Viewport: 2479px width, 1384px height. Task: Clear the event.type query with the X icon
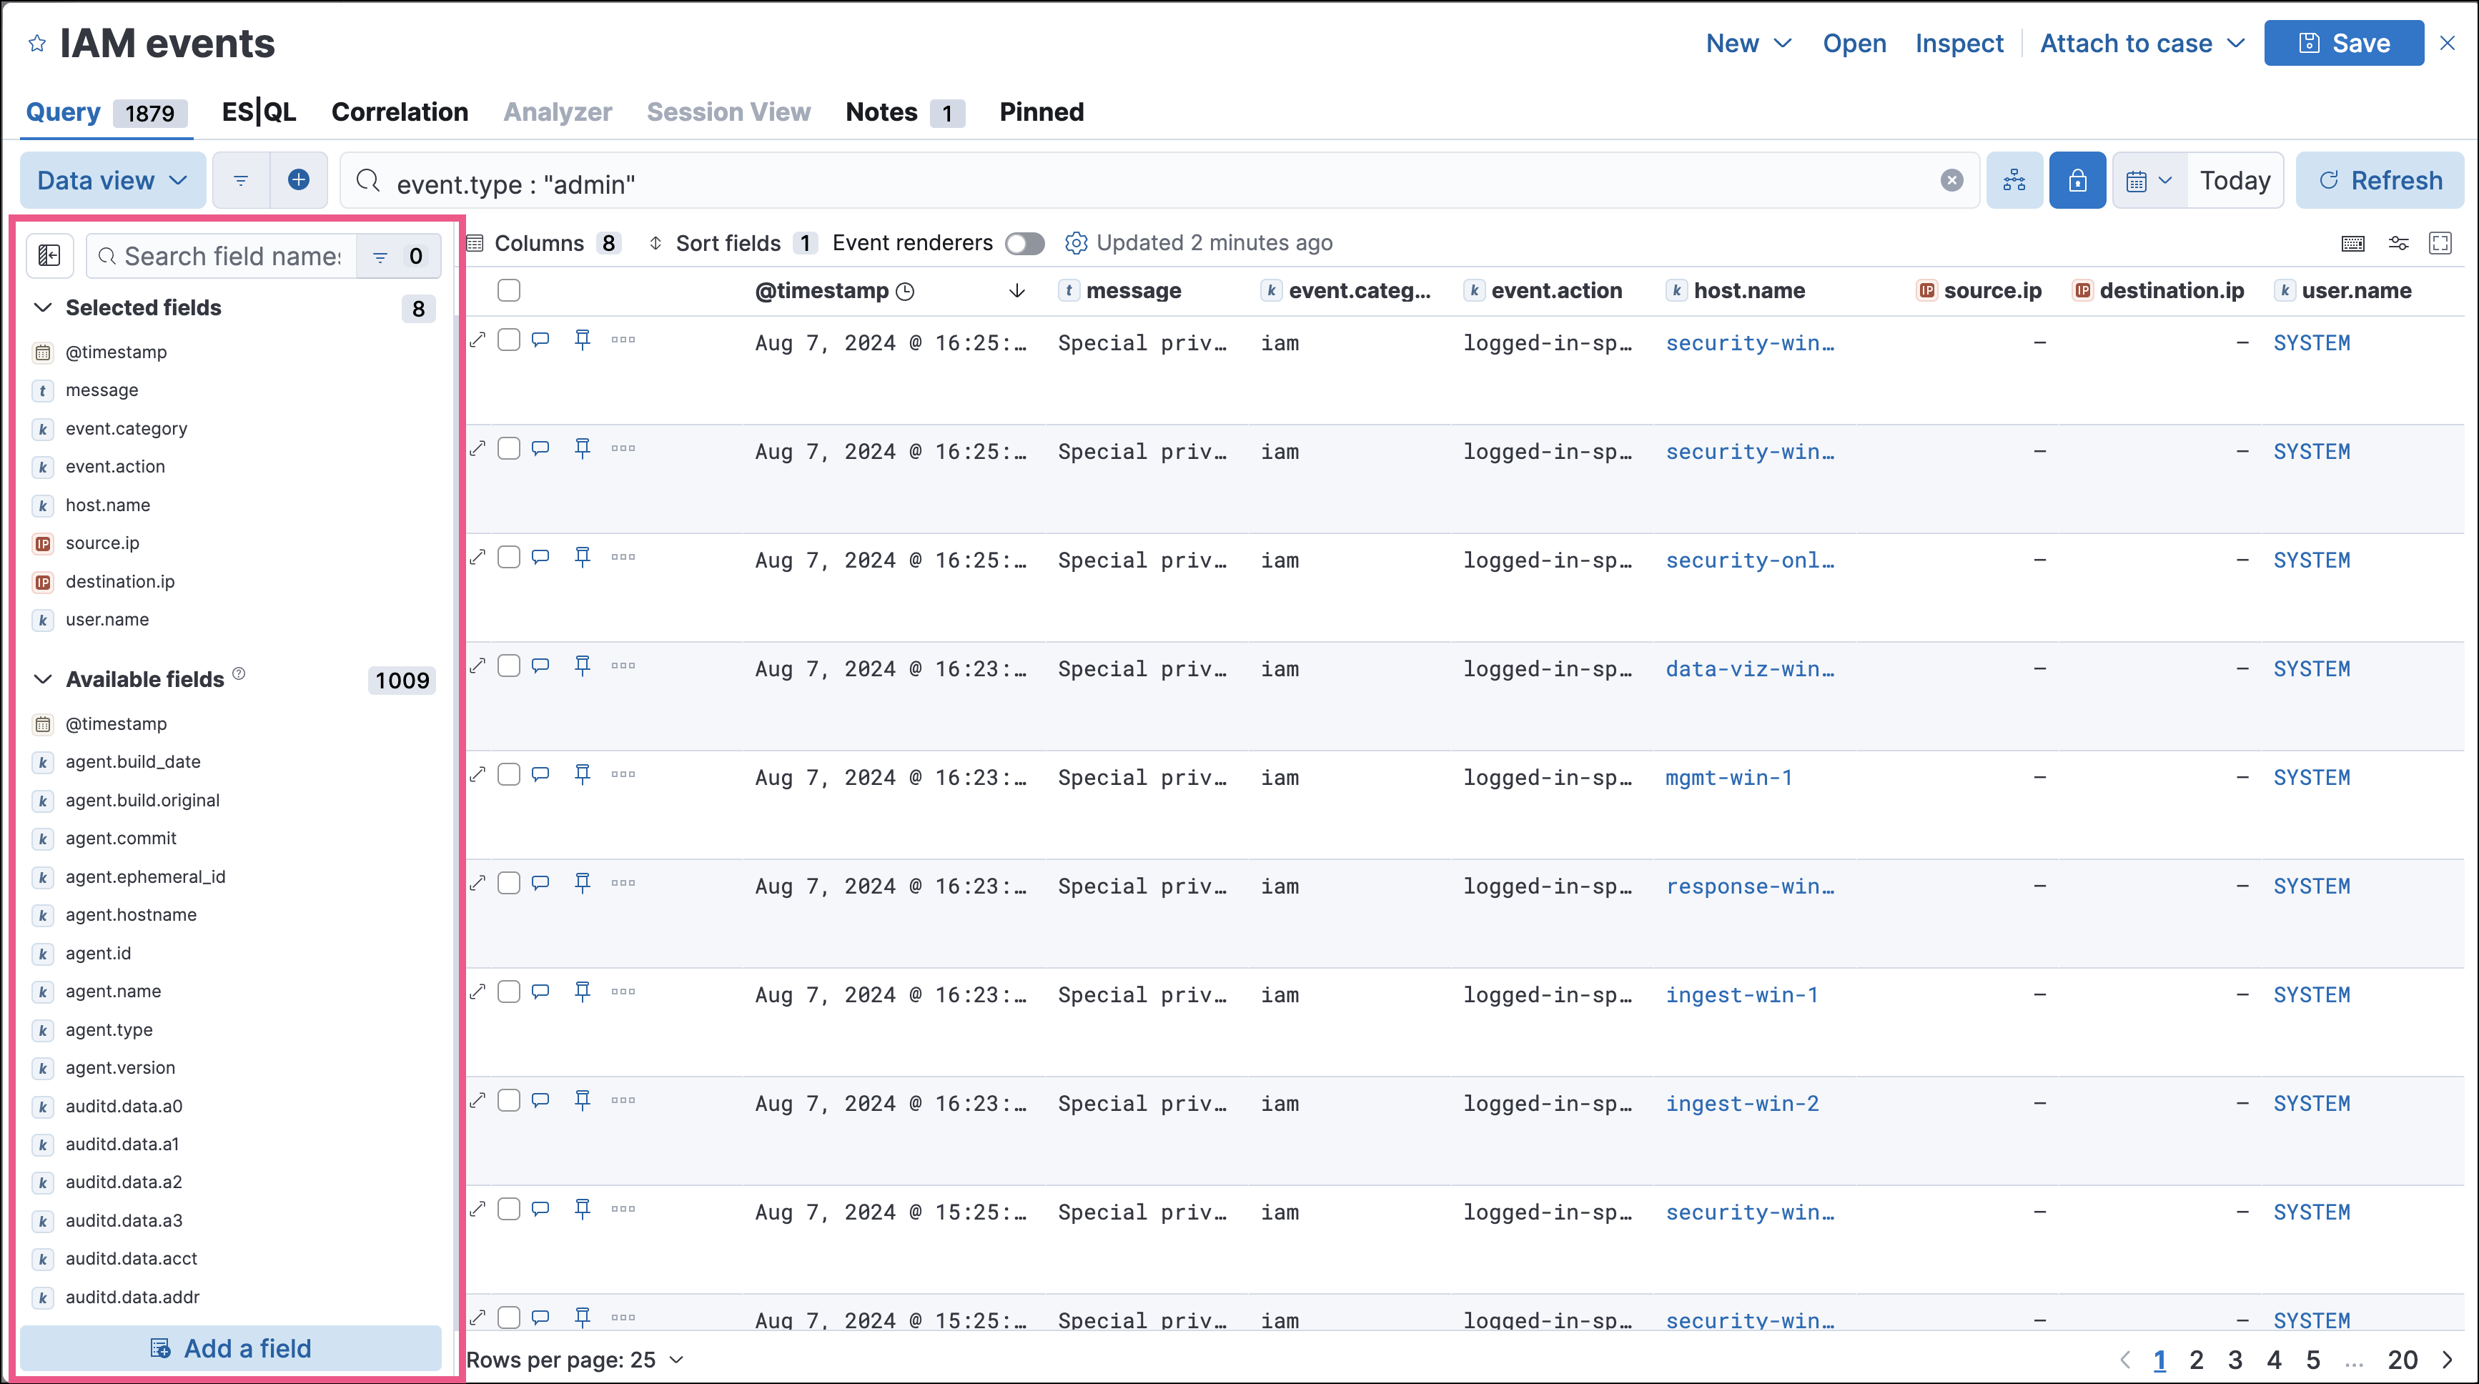(x=1951, y=180)
